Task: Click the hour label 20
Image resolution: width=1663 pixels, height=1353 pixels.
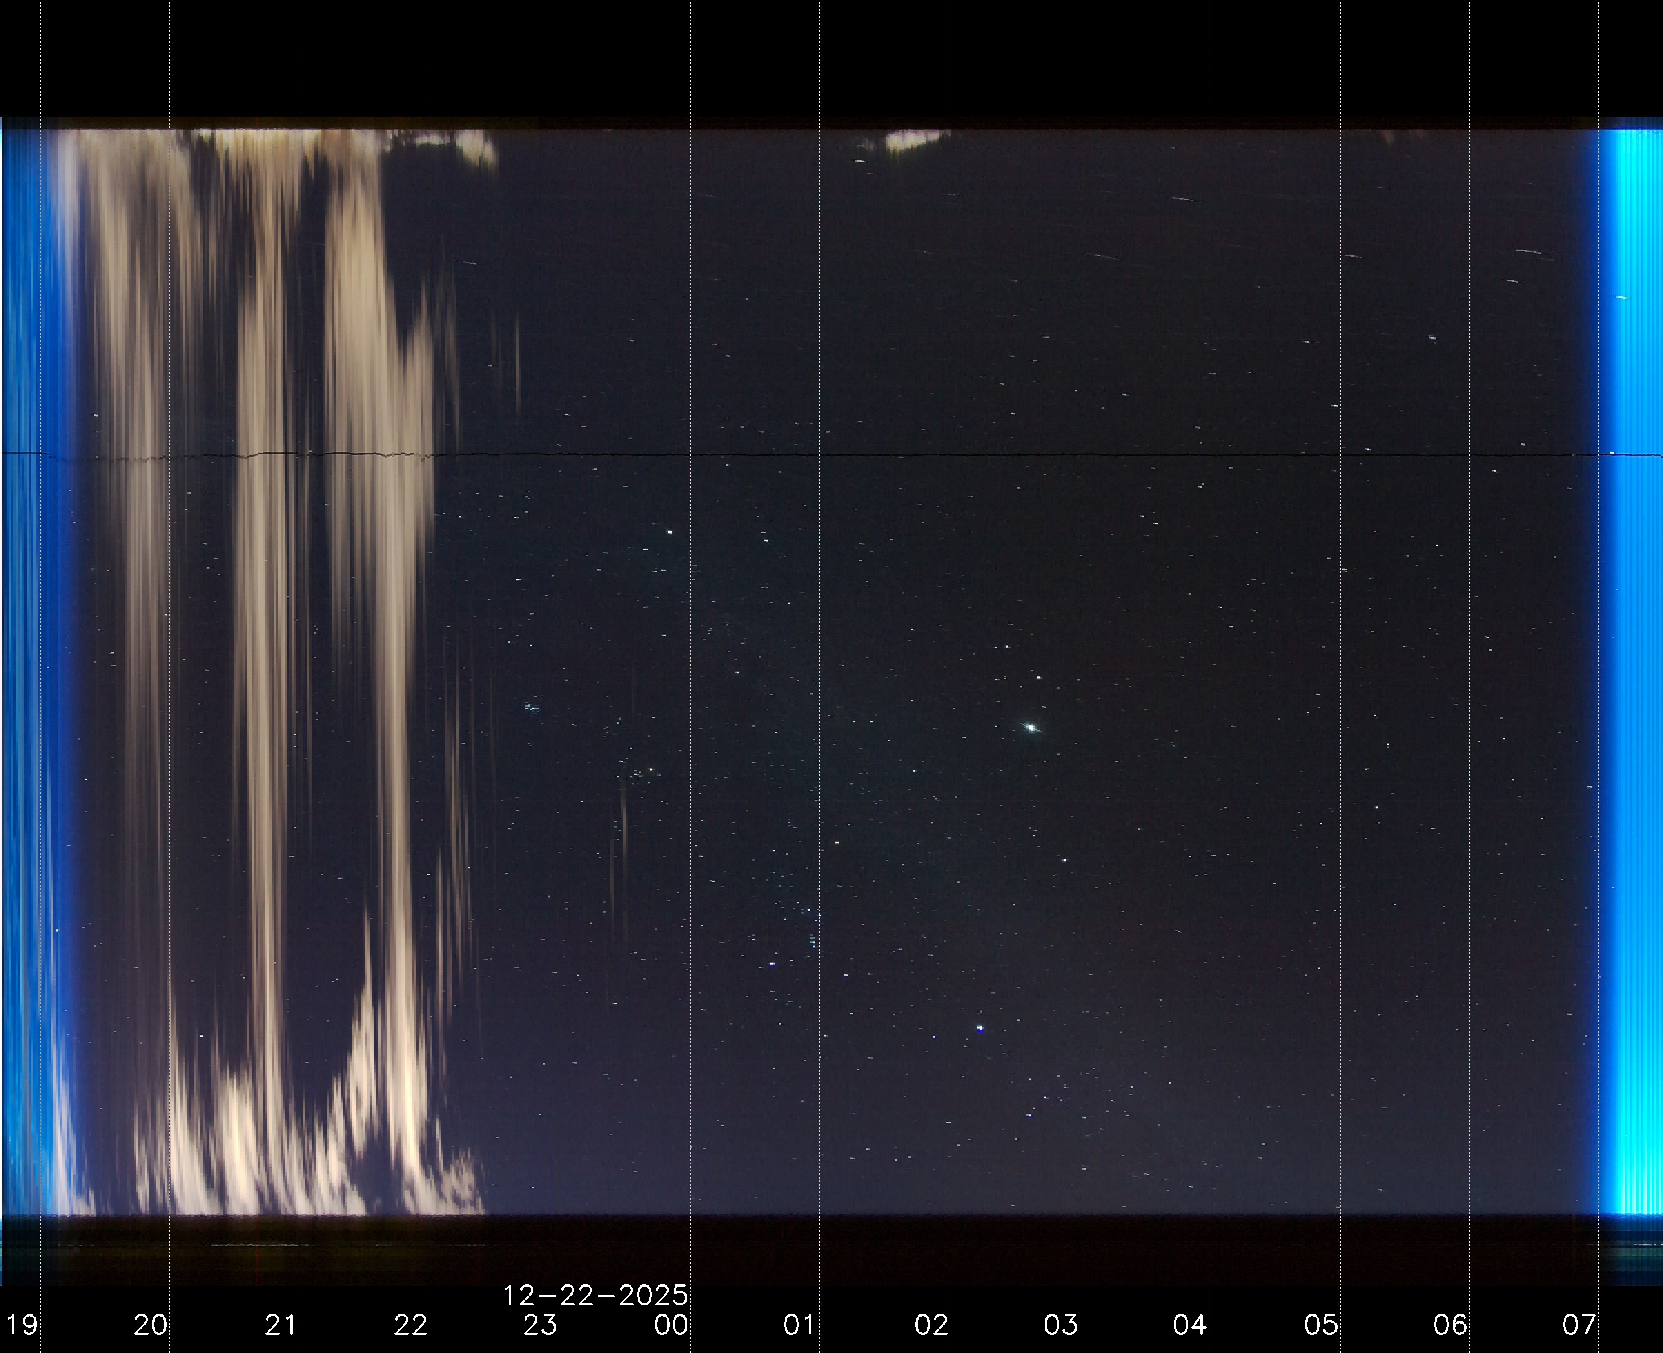Action: (150, 1324)
